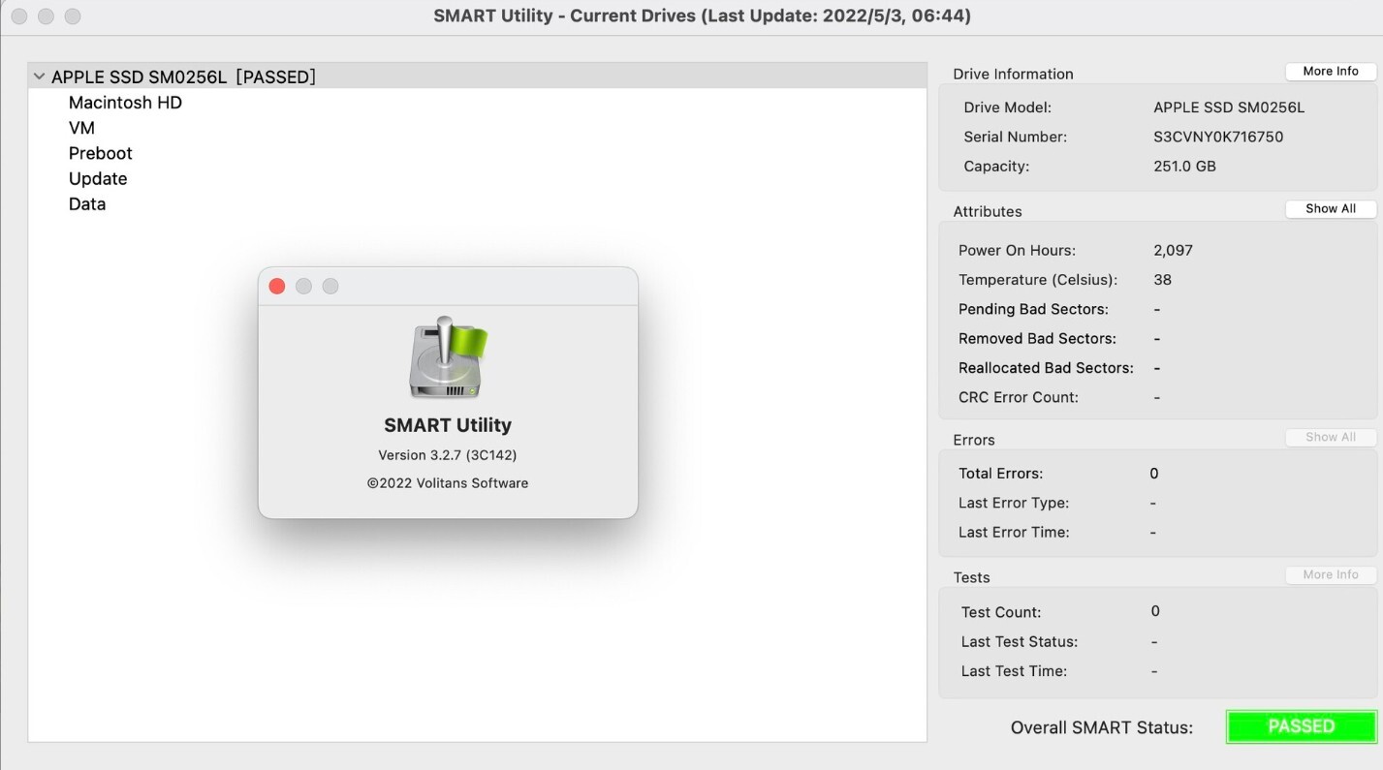
Task: Select the Macintosh HD volume
Action: tap(125, 103)
